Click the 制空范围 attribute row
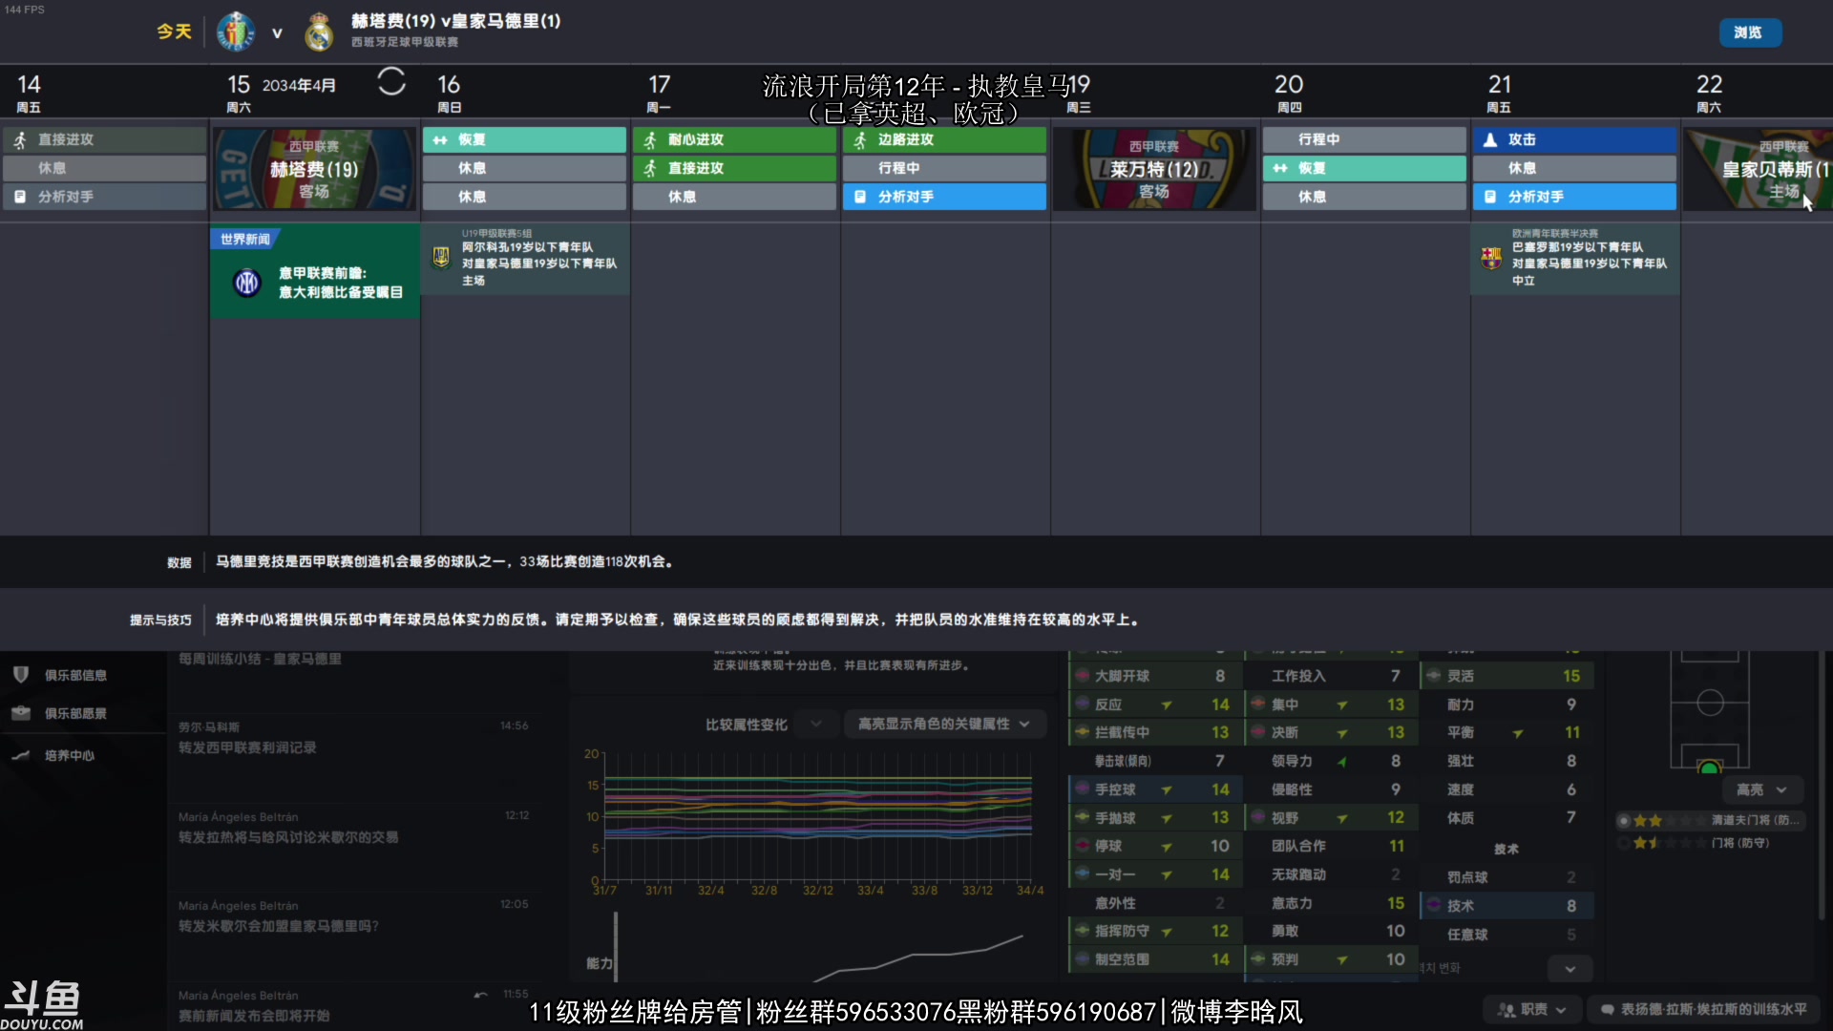Viewport: 1833px width, 1031px height. point(1155,959)
